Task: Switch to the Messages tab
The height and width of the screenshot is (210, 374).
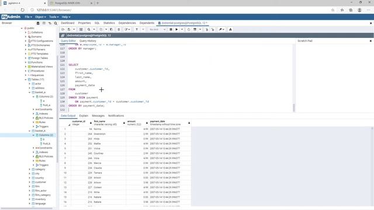Action: 98,116
